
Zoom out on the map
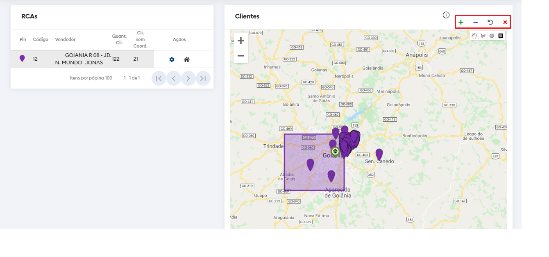click(x=241, y=55)
